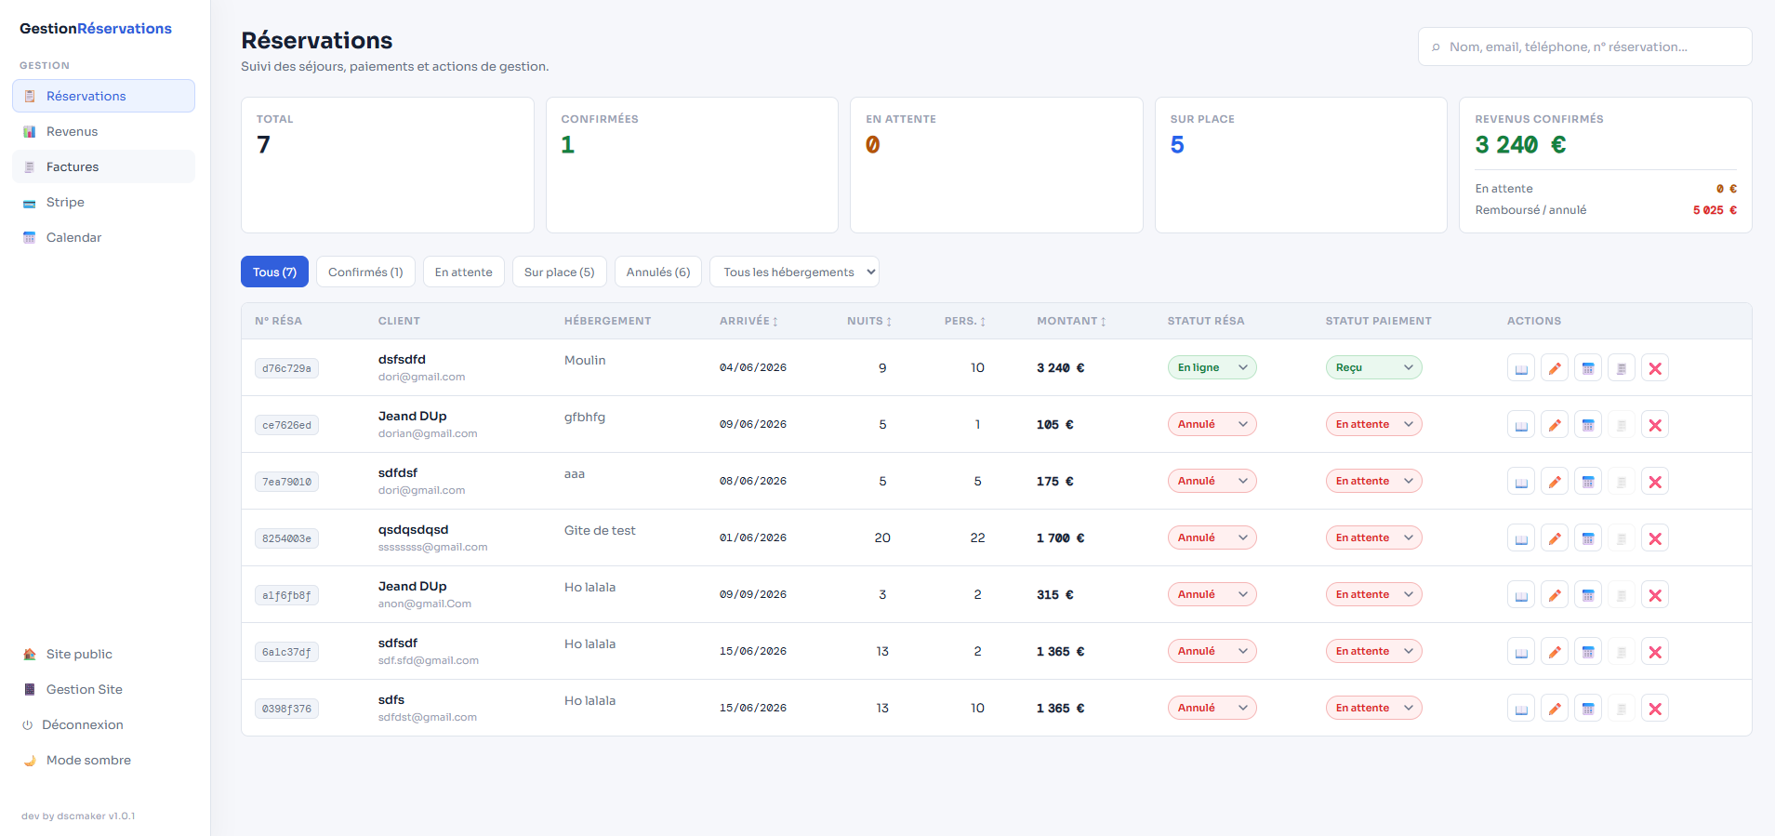
Task: Open Calendar in the sidebar
Action: (x=103, y=237)
